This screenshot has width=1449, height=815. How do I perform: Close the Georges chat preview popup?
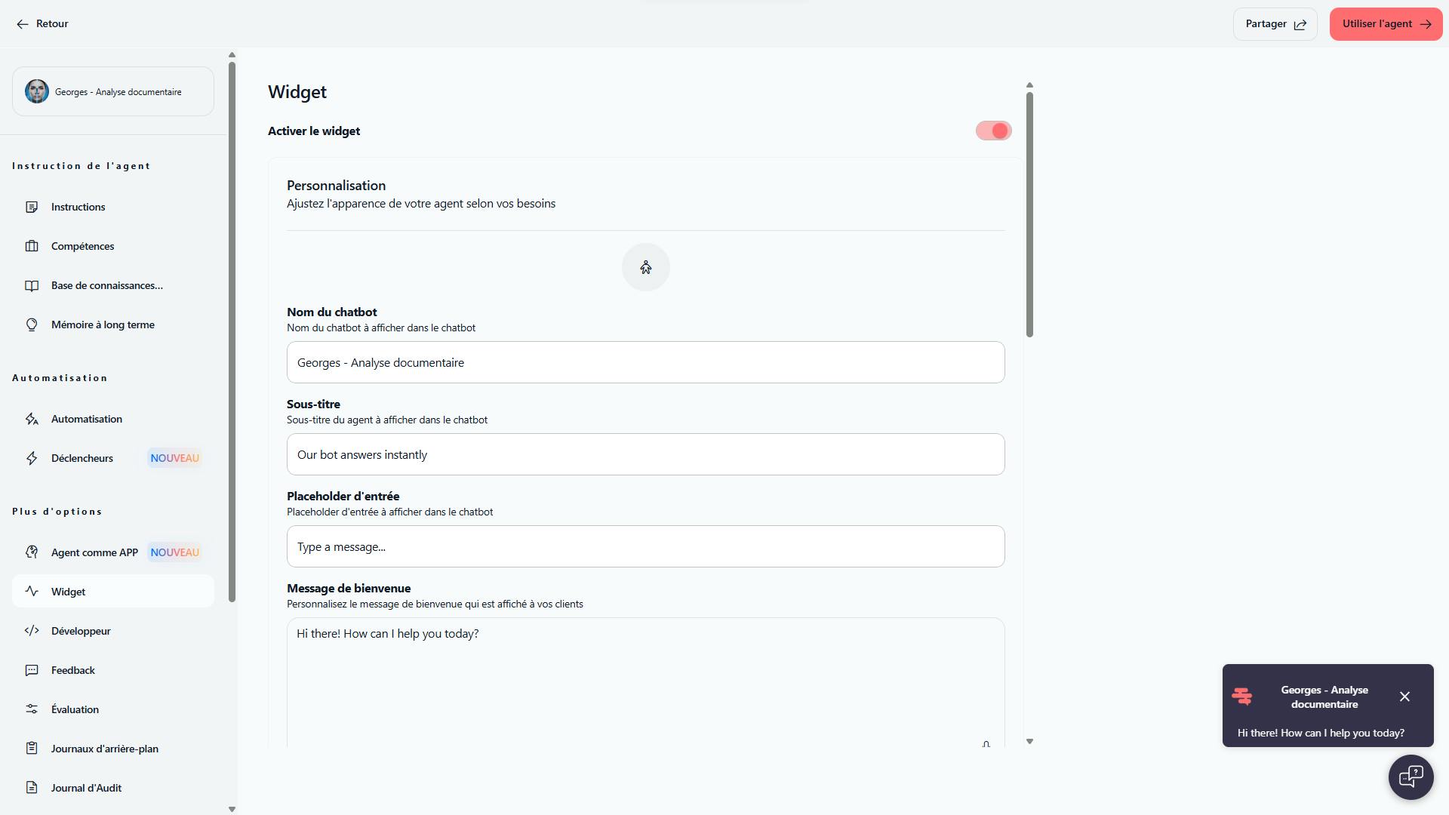1404,697
